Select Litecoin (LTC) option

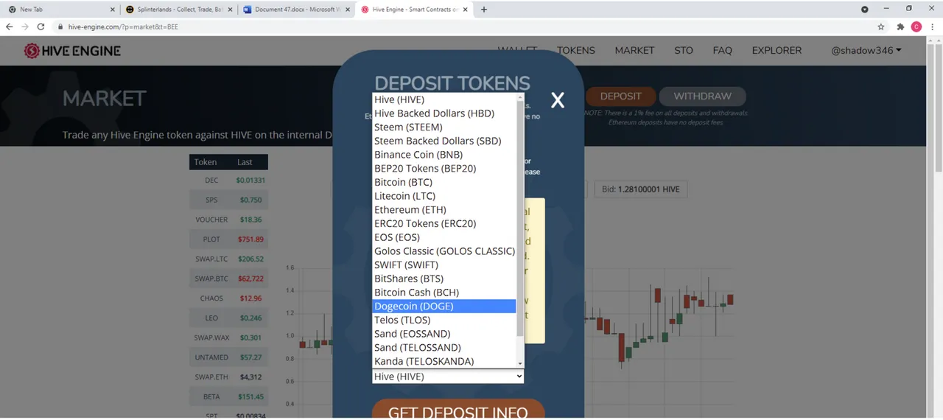click(444, 196)
